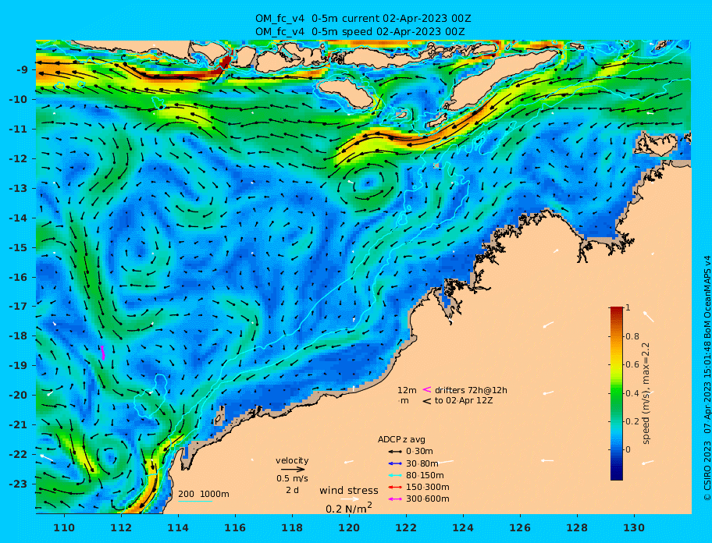Image resolution: width=712 pixels, height=543 pixels.
Task: Click the blue 30-80m ADCP arrow
Action: tap(394, 463)
